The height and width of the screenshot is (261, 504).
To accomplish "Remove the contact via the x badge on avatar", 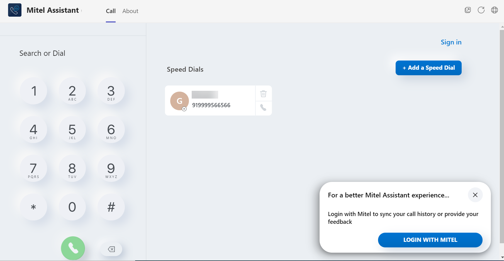I will (x=184, y=109).
